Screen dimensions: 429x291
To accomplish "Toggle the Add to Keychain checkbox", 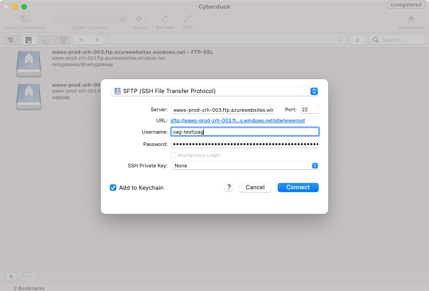I will 113,187.
